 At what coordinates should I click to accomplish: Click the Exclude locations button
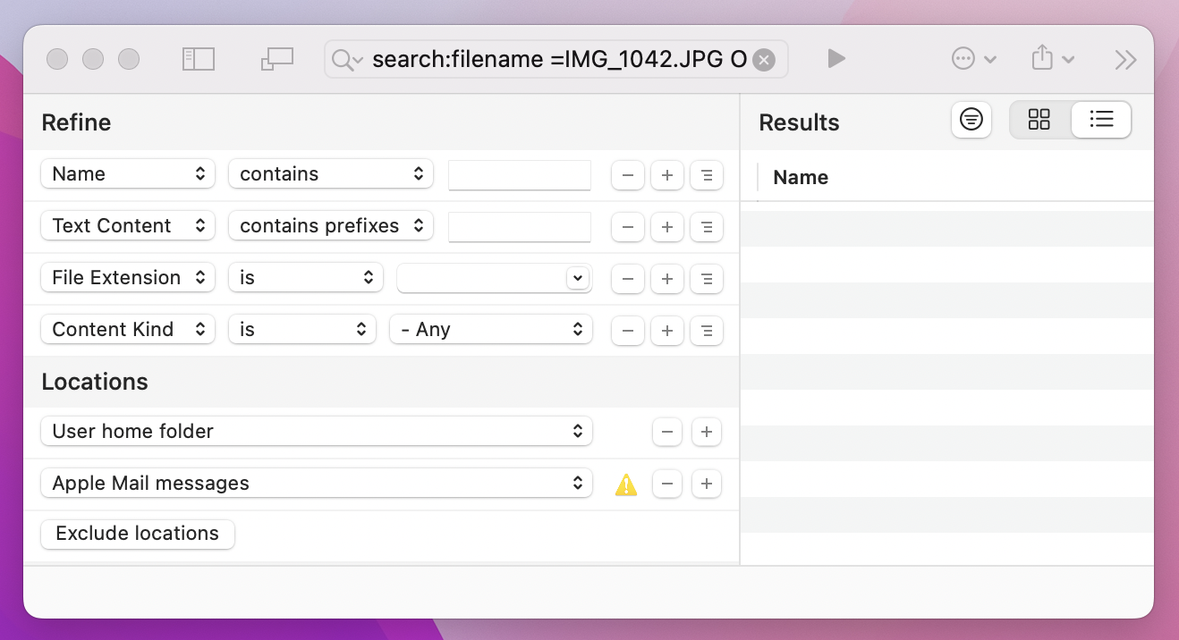(137, 534)
